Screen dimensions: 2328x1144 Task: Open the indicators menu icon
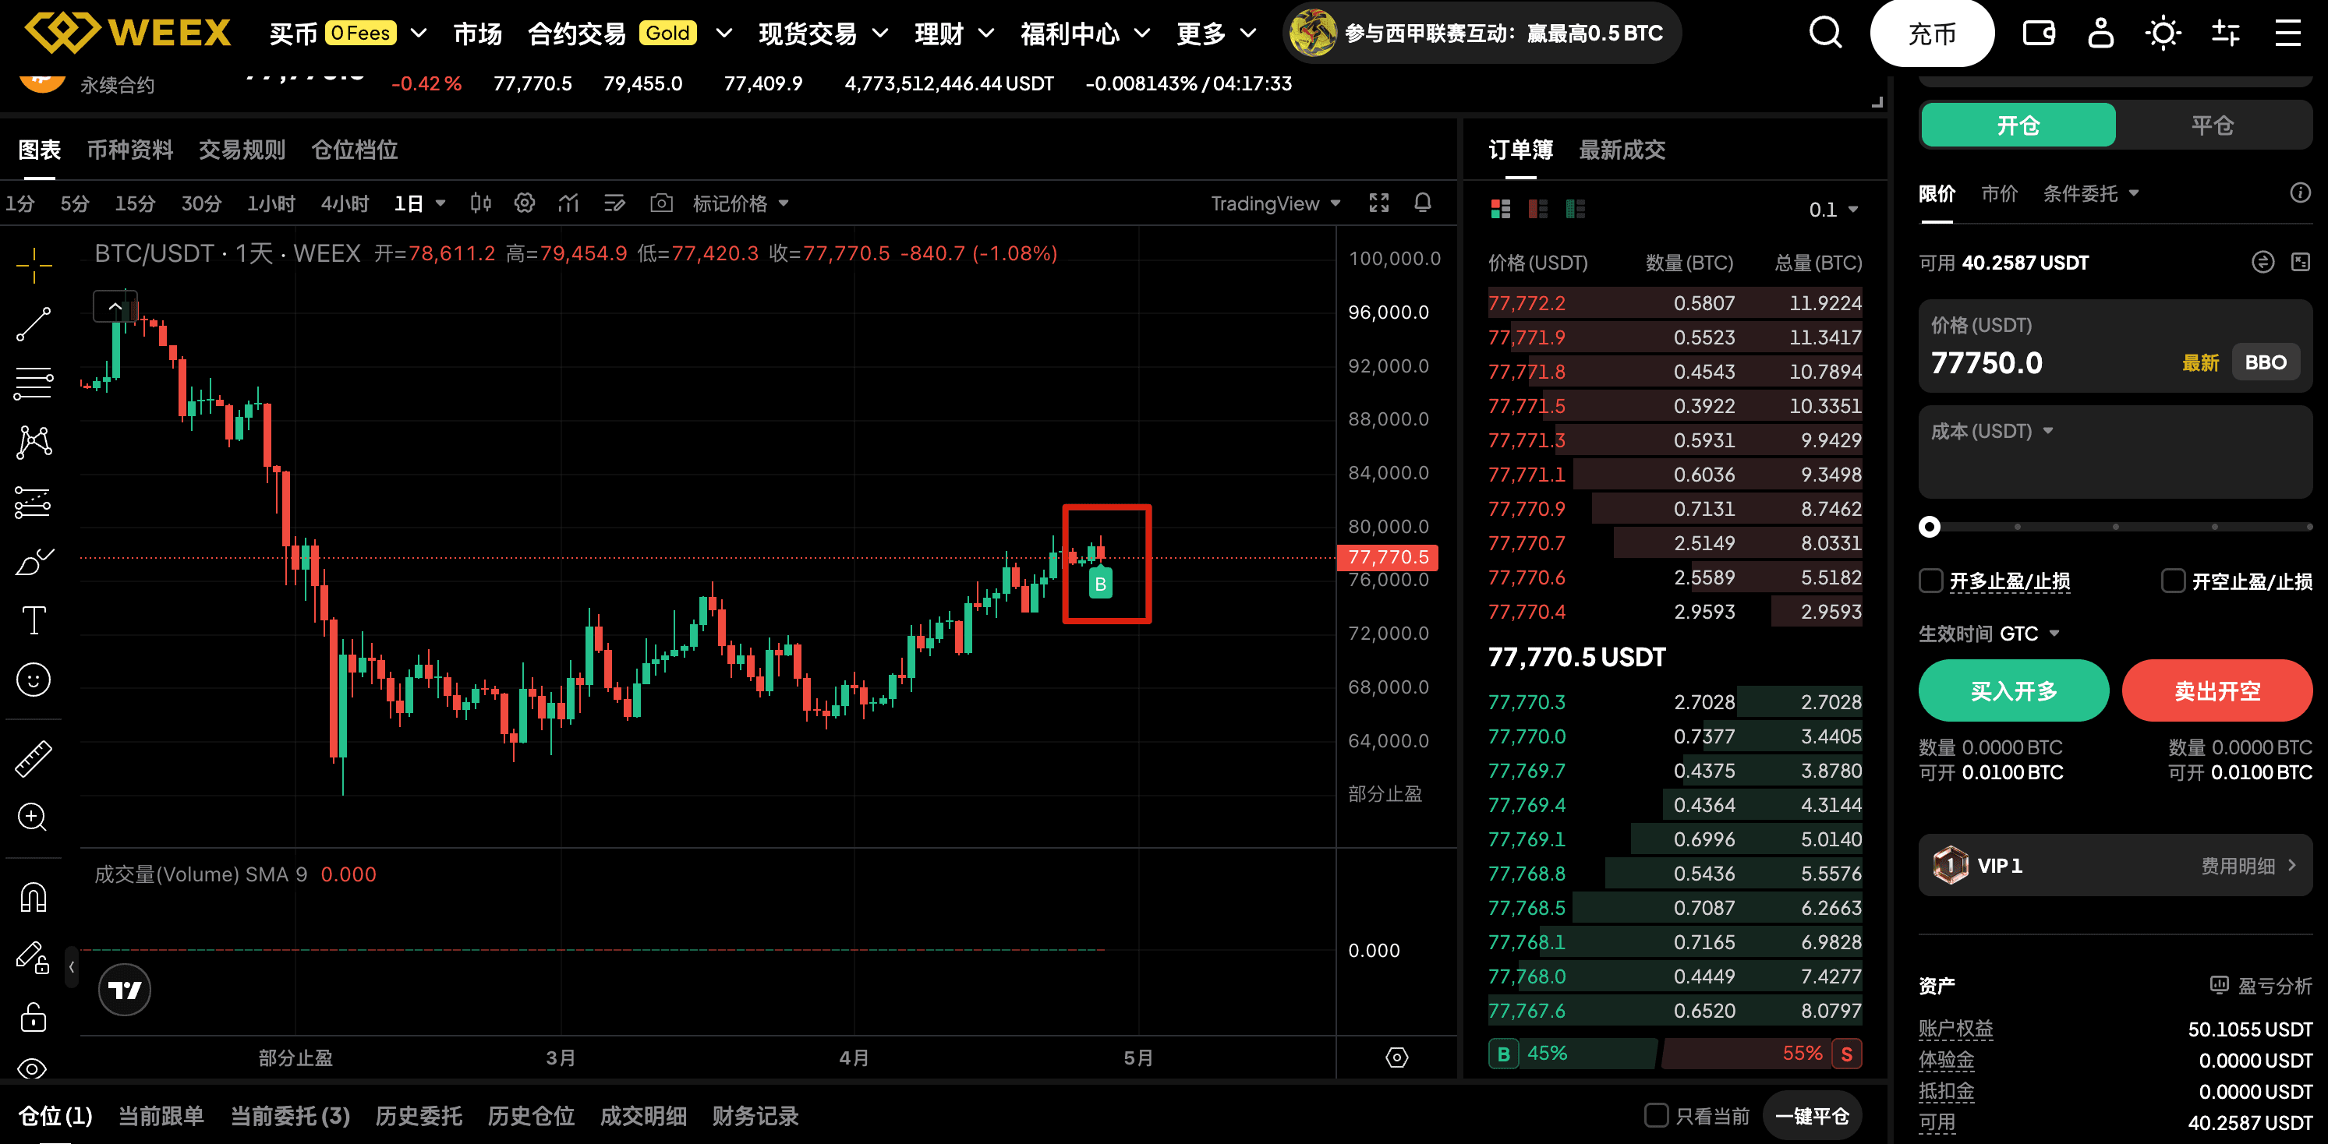568,203
